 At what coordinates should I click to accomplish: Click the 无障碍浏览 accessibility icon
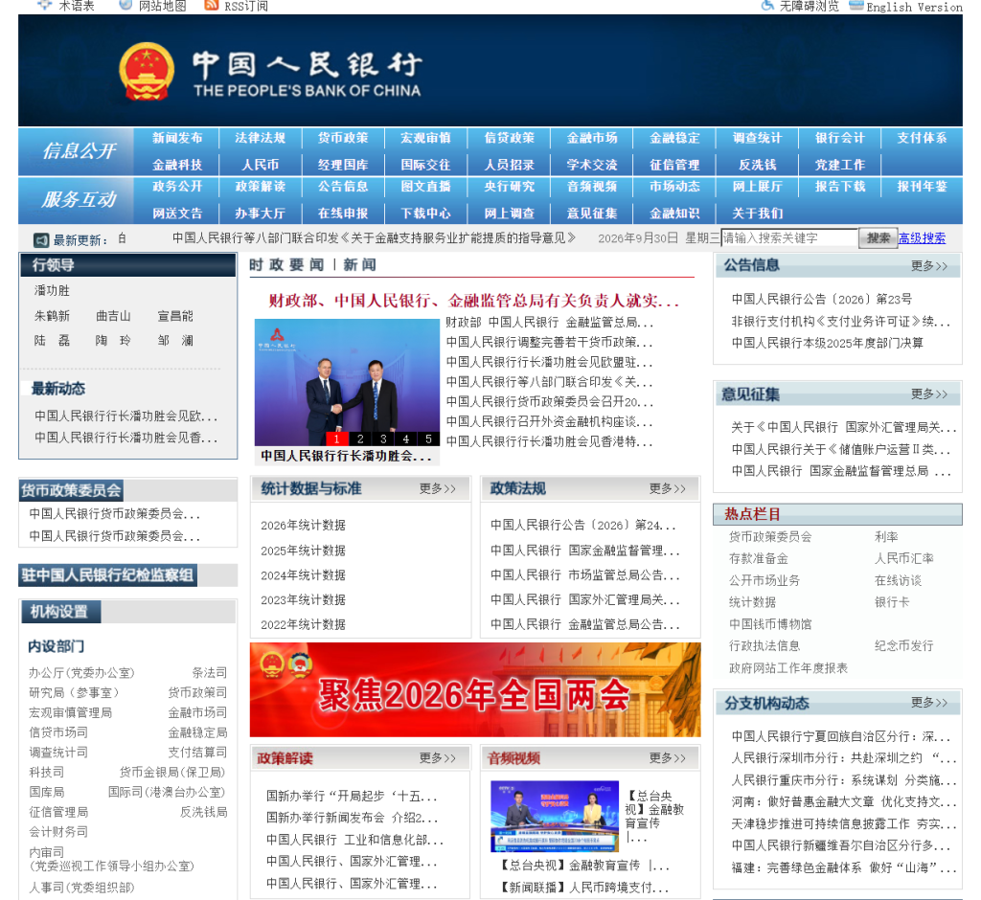(x=767, y=6)
